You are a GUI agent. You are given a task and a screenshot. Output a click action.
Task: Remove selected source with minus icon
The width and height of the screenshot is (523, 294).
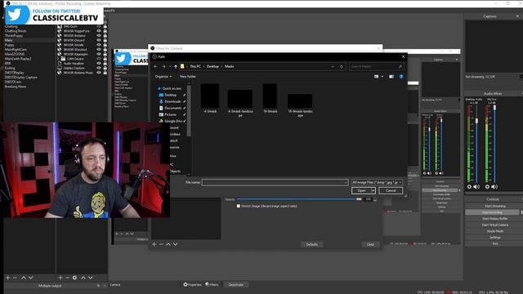[x=67, y=278]
